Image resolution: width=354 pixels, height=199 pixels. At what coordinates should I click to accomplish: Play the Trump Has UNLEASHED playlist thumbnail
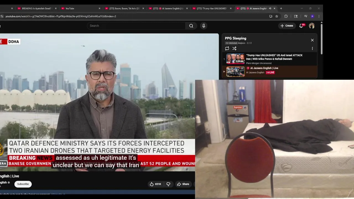pyautogui.click(x=235, y=59)
